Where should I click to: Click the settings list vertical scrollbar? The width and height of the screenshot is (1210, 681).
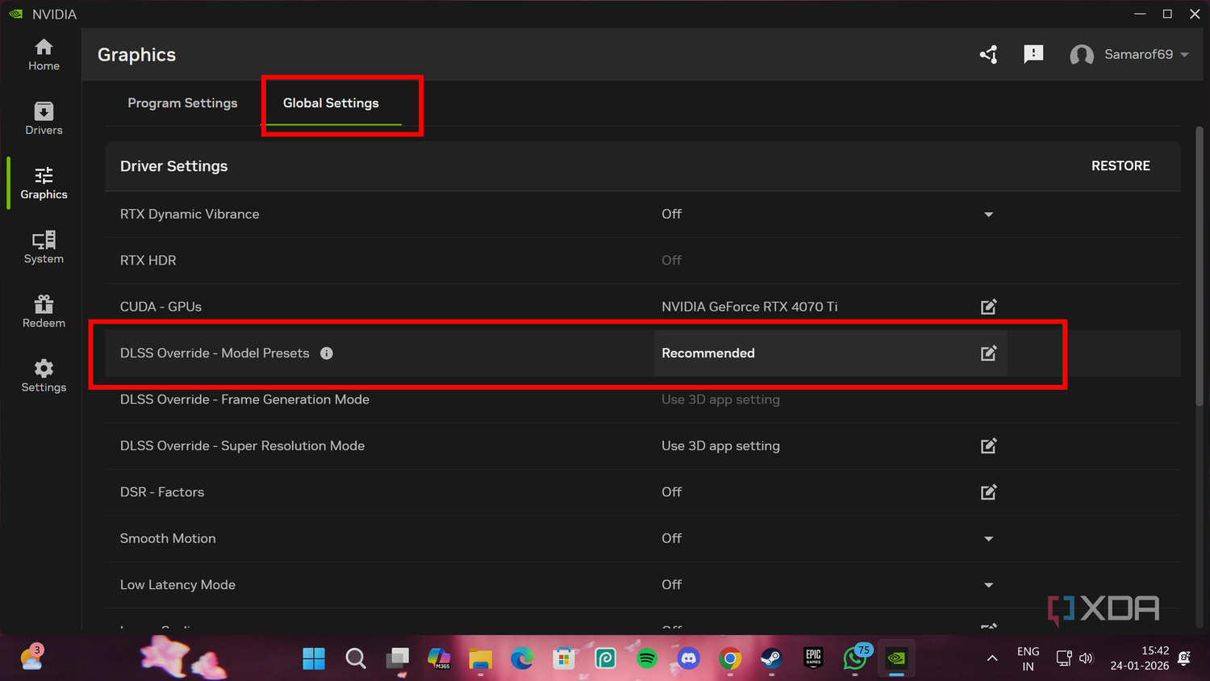(1200, 266)
